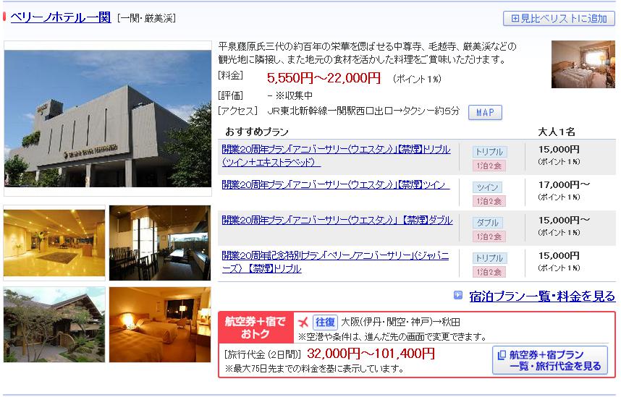Image resolution: width=621 pixels, height=397 pixels.
Task: Click the ※収集中 rating text
Action: (x=295, y=95)
